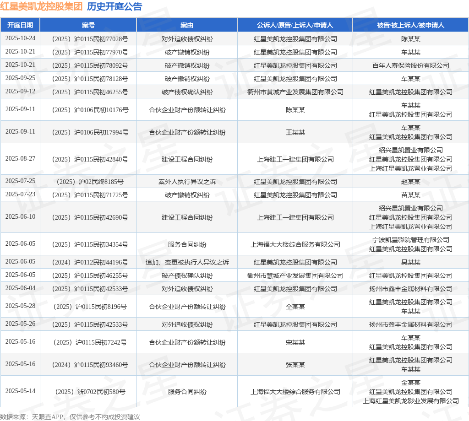
Task: Select the date 2025-05-14
Action: coord(20,391)
